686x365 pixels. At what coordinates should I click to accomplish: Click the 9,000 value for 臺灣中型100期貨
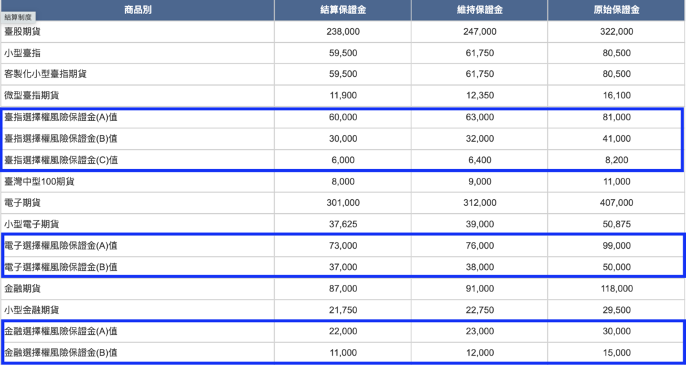(480, 182)
